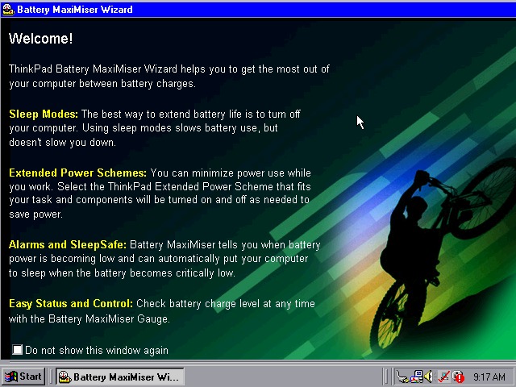516x387 pixels.
Task: Click the gauge icon on the taskbar button
Action: tap(64, 377)
